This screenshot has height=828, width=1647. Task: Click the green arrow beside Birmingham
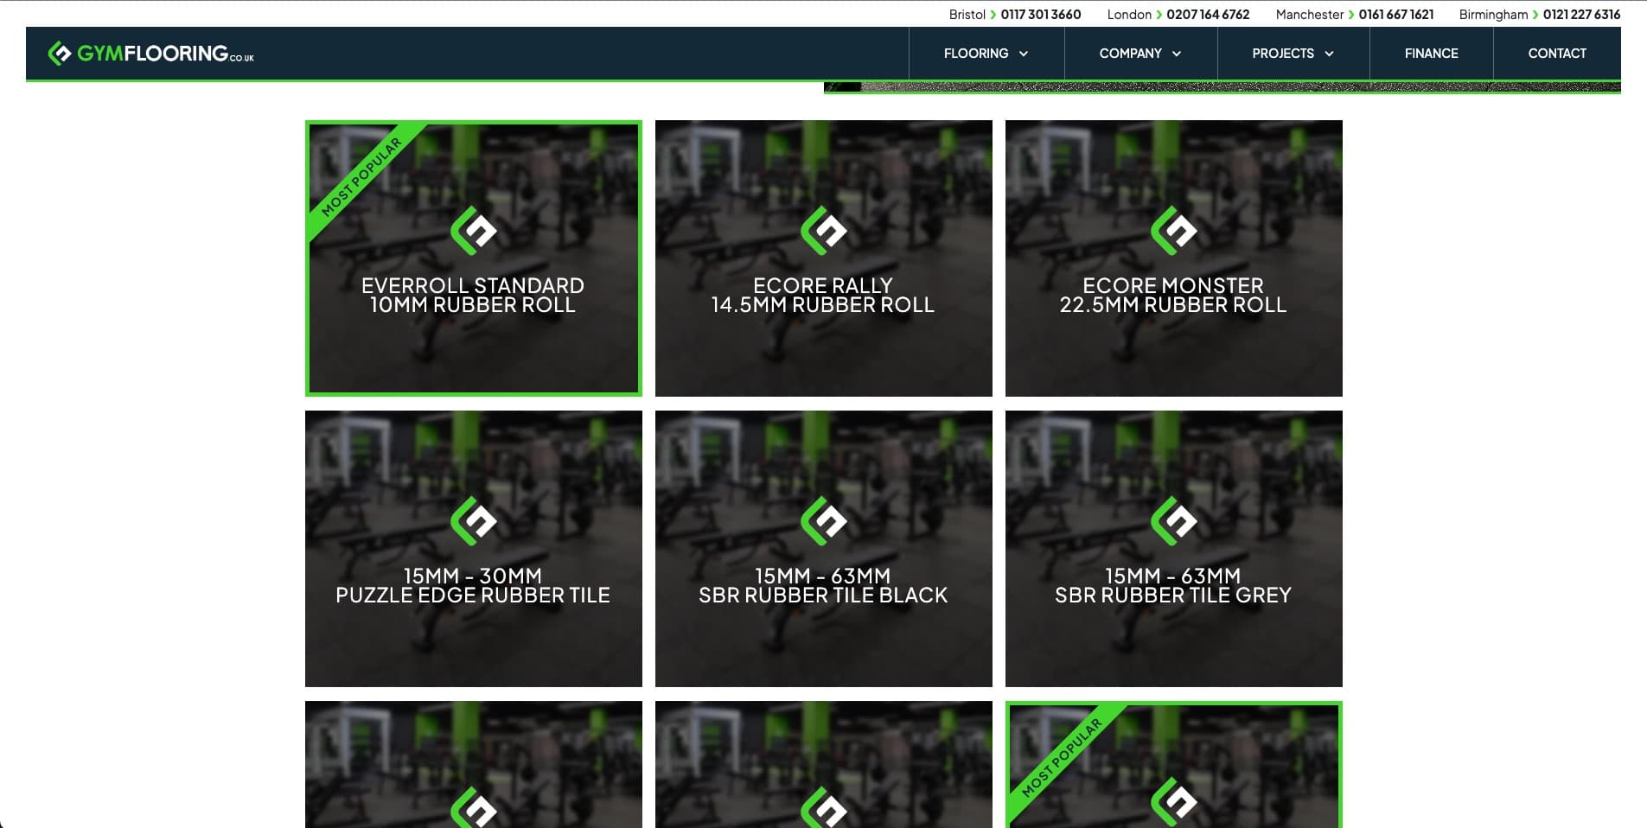click(x=1535, y=15)
